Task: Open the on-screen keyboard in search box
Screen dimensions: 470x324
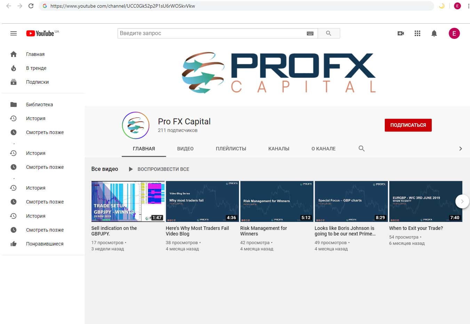Action: coord(310,33)
